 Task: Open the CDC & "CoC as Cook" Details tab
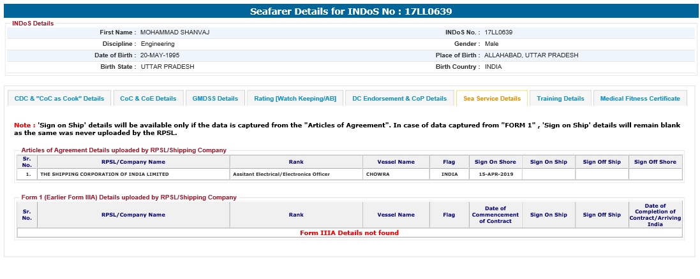pos(59,99)
